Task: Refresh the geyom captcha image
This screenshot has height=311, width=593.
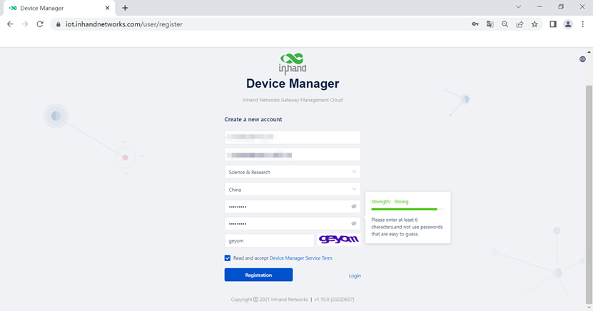Action: pyautogui.click(x=339, y=240)
